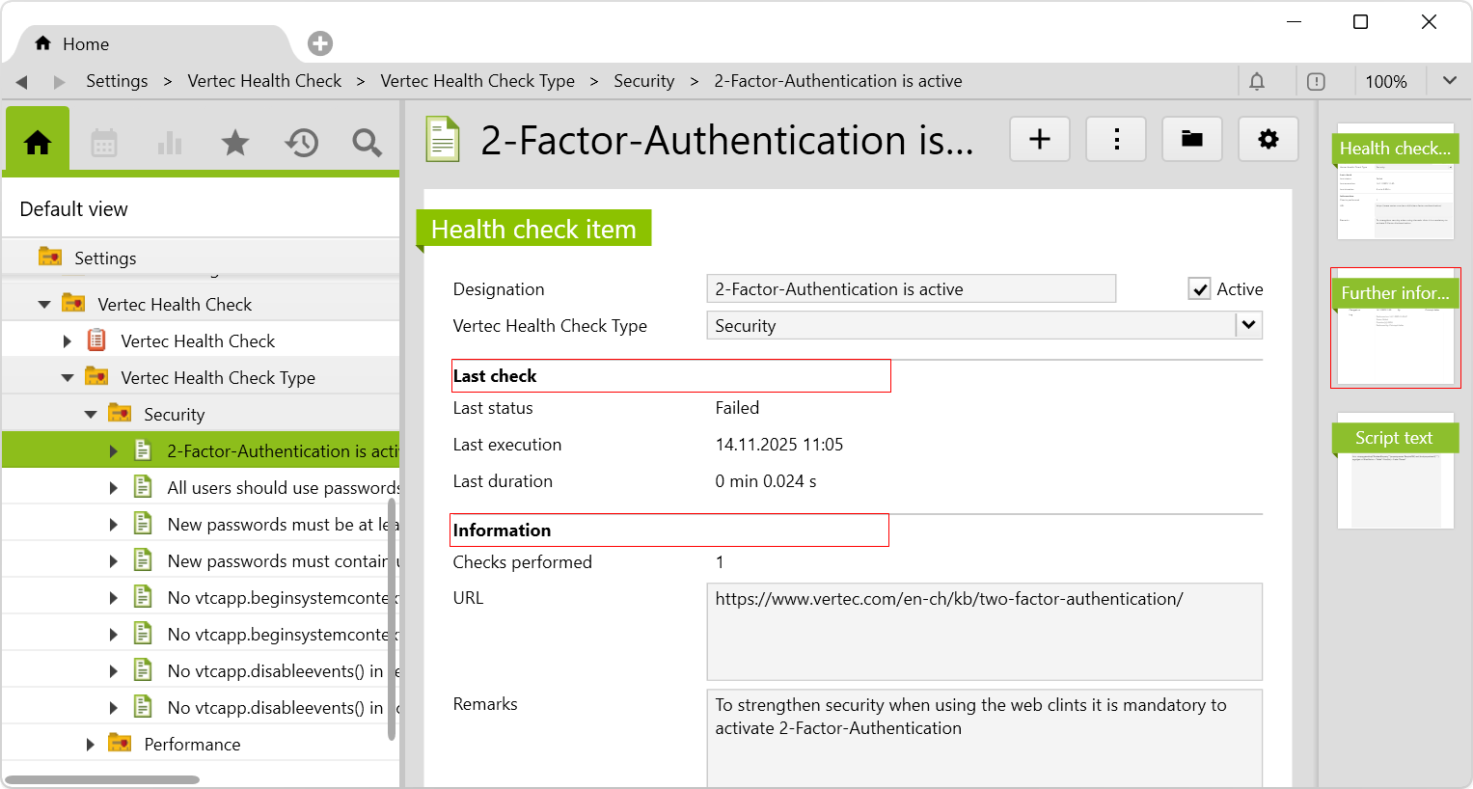Click Security in the breadcrumb path
Viewport: 1473px width, 789px height.
643,81
